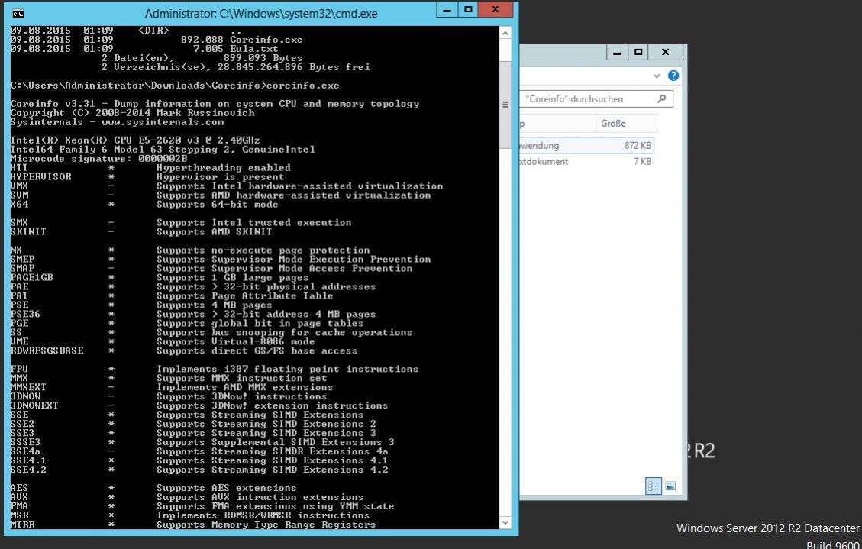This screenshot has height=549, width=862.
Task: Click the "SSE4.2" feature name
Action: pyautogui.click(x=28, y=470)
